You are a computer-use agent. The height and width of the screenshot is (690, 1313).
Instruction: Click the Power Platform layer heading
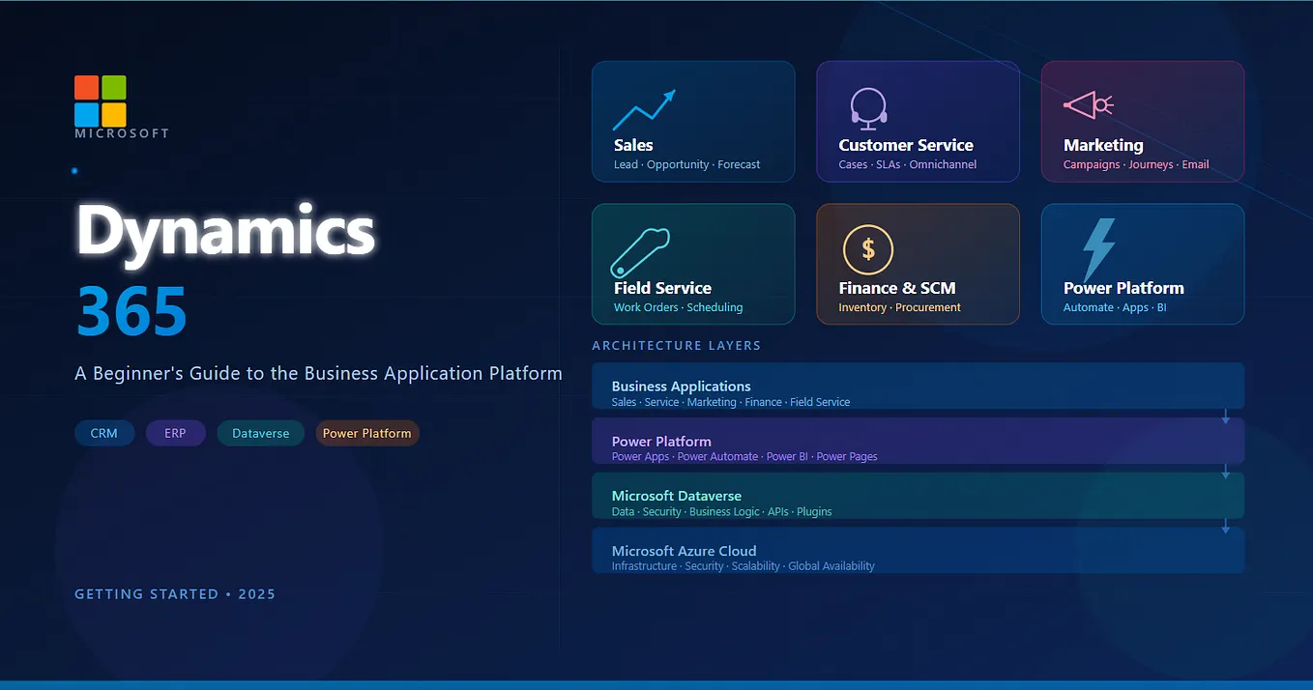(x=661, y=442)
